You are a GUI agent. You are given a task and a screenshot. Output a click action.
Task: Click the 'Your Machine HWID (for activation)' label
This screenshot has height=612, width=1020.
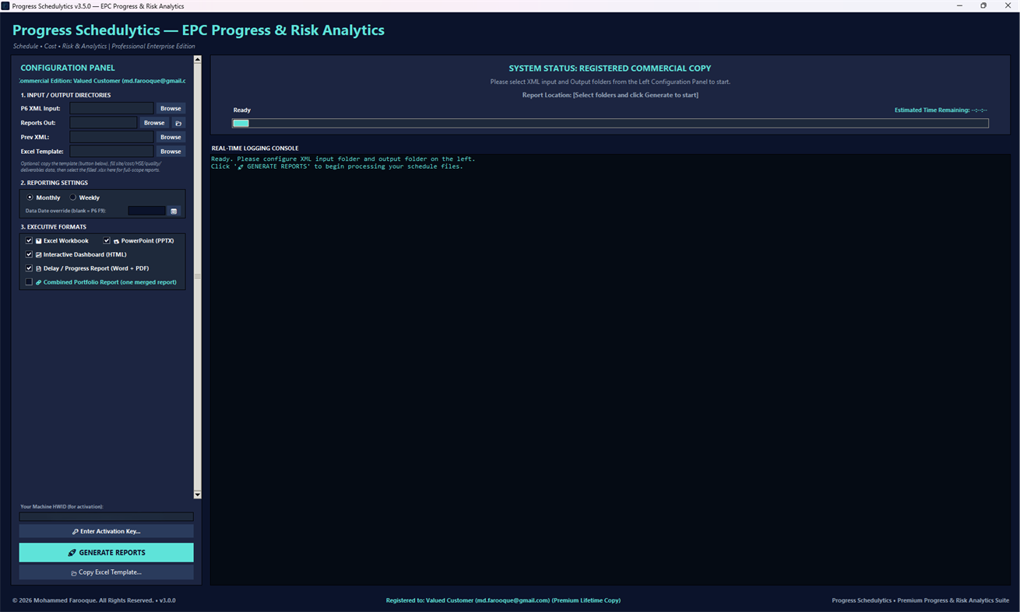(x=62, y=506)
